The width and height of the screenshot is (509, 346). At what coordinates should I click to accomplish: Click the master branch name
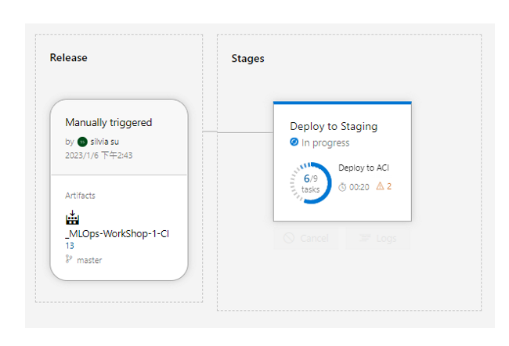pyautogui.click(x=89, y=260)
